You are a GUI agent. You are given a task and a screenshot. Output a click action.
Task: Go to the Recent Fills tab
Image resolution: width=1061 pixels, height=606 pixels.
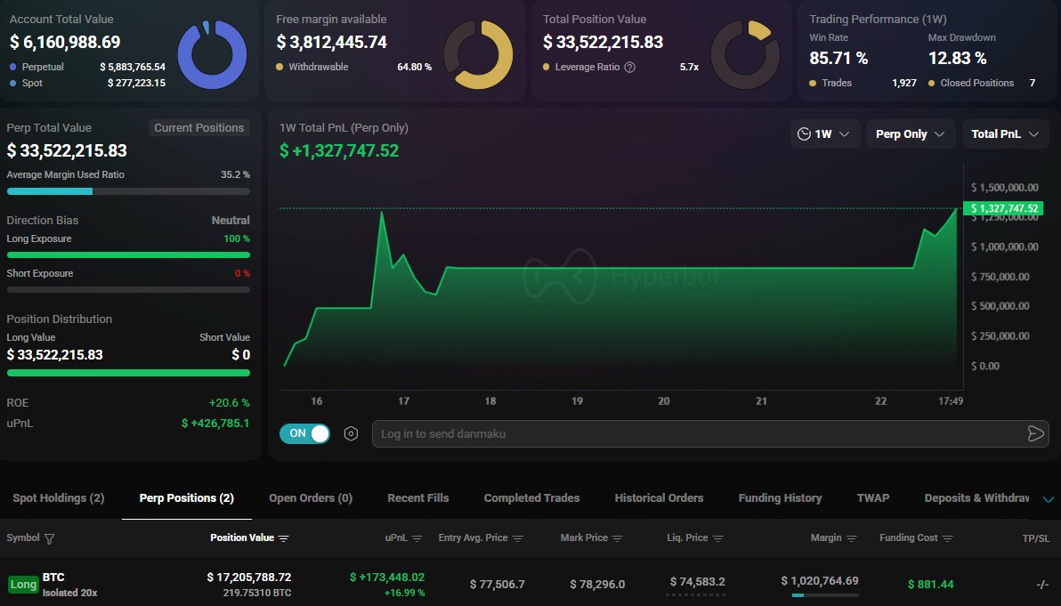[x=418, y=497]
